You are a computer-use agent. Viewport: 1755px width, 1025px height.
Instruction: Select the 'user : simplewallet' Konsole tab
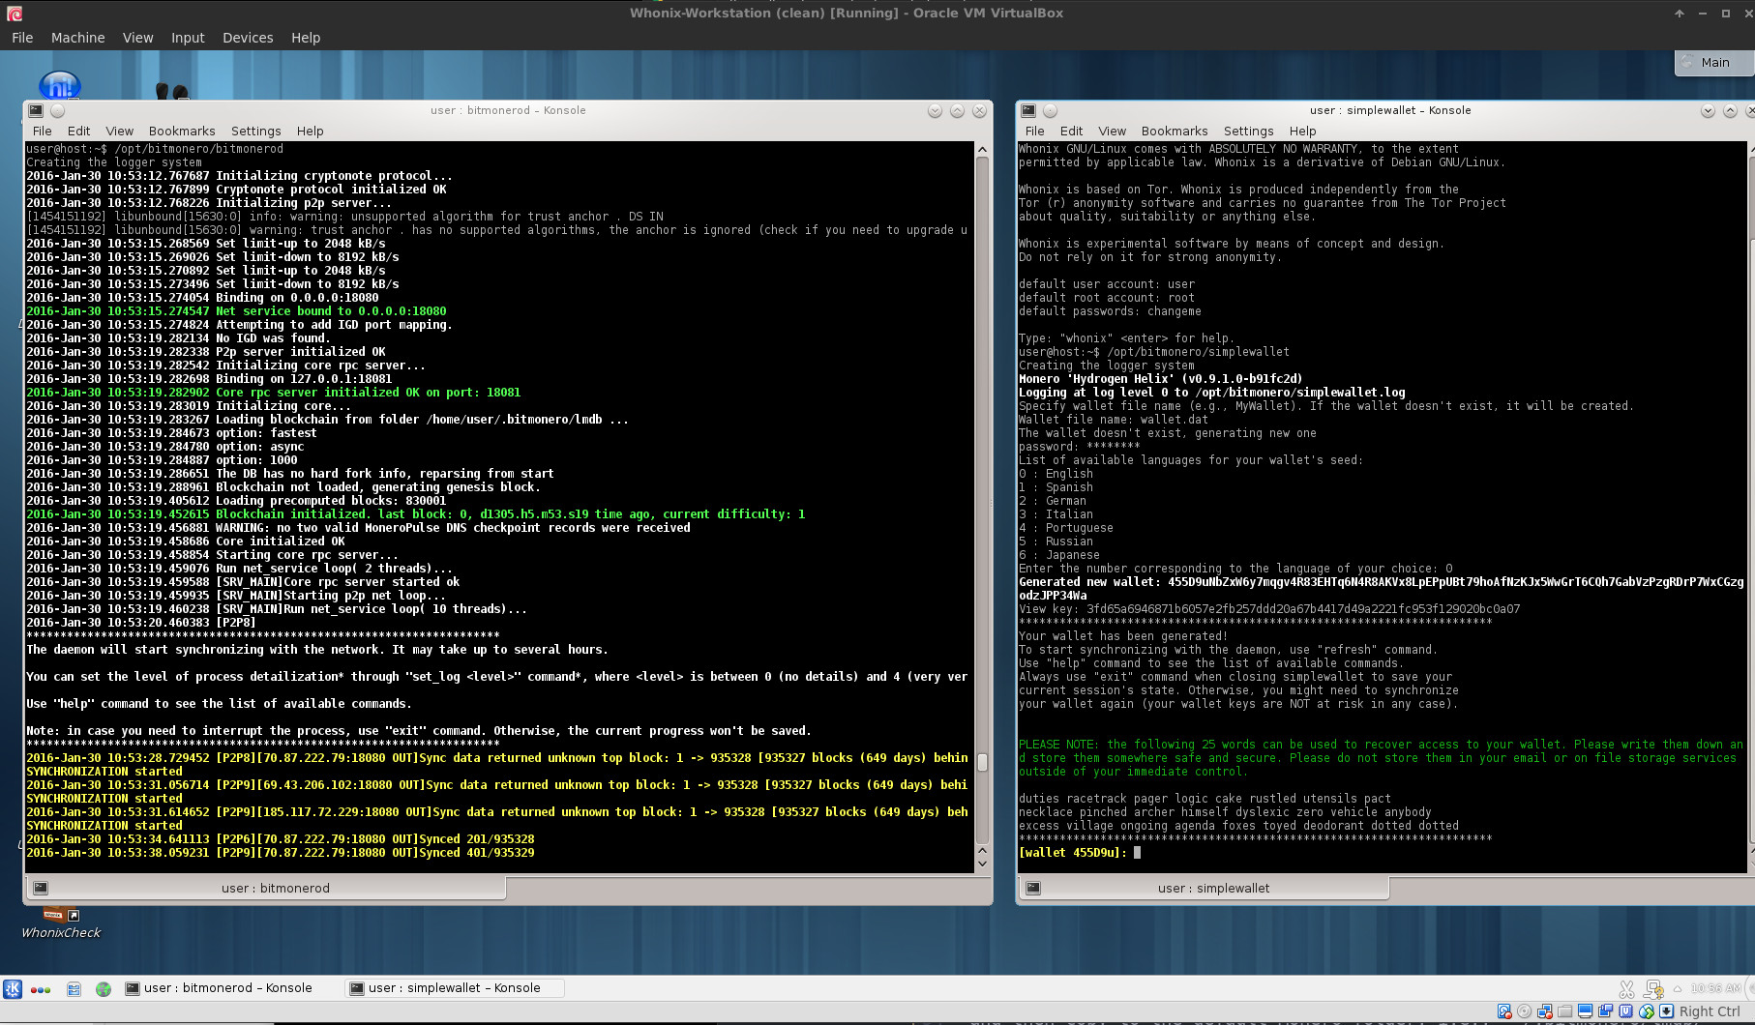(1204, 889)
